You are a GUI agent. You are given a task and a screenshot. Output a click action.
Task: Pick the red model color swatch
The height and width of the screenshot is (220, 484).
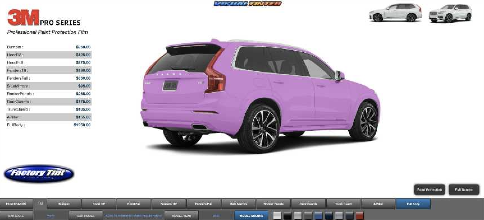point(360,216)
